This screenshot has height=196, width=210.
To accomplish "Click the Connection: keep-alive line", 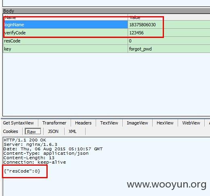I will 35,162.
